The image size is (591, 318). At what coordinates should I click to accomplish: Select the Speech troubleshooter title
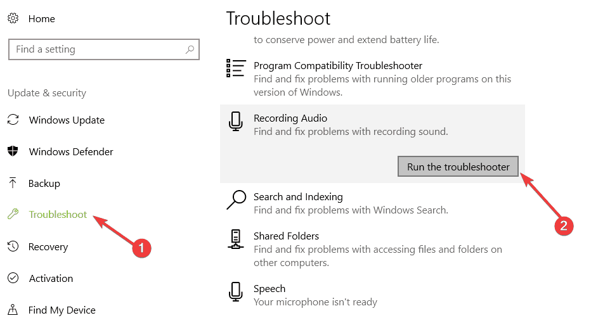coord(270,289)
